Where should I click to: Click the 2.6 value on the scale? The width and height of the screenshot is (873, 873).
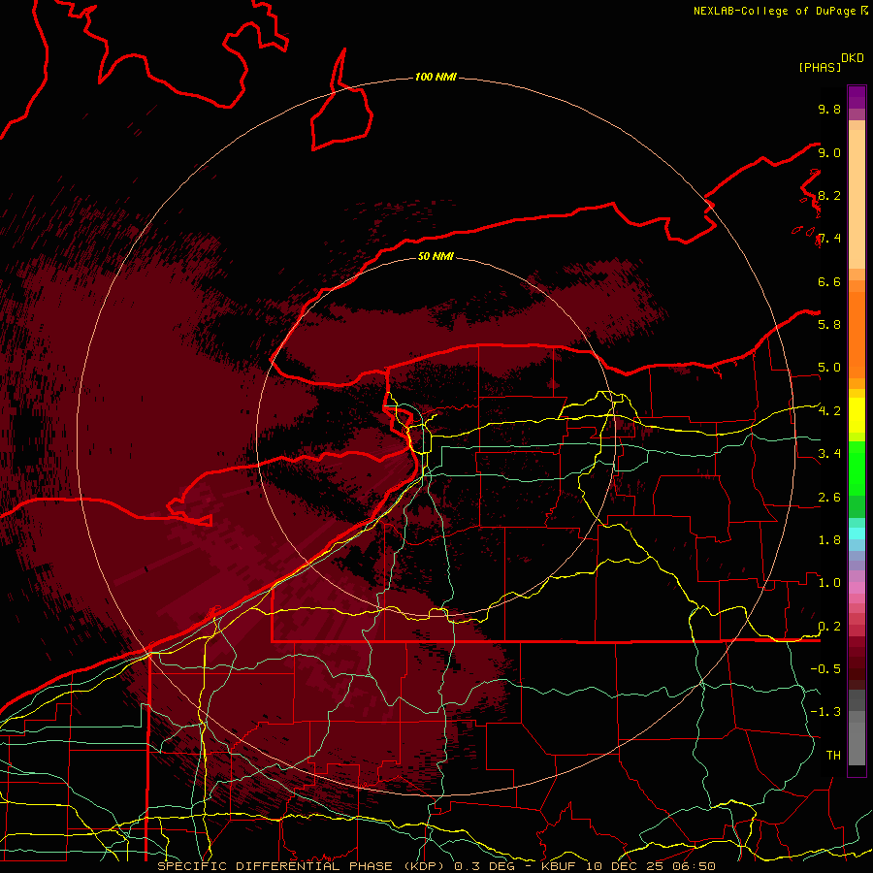pyautogui.click(x=829, y=497)
